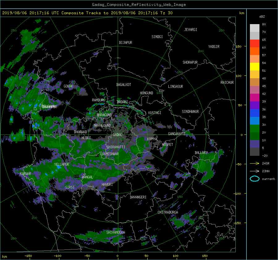Click the KARWAR city label
This screenshot has width=278, height=260.
tap(25, 174)
